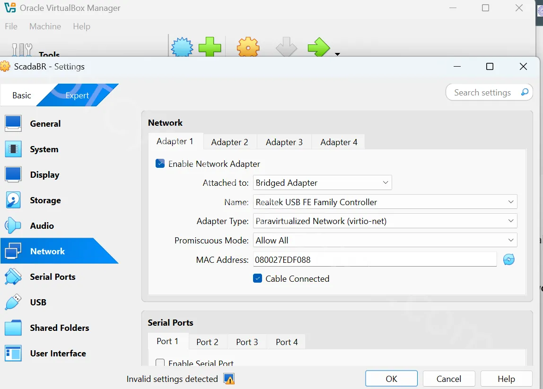Select the Storage disk icon

pyautogui.click(x=13, y=200)
